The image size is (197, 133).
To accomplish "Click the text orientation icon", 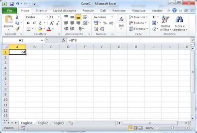I will 80,29.
